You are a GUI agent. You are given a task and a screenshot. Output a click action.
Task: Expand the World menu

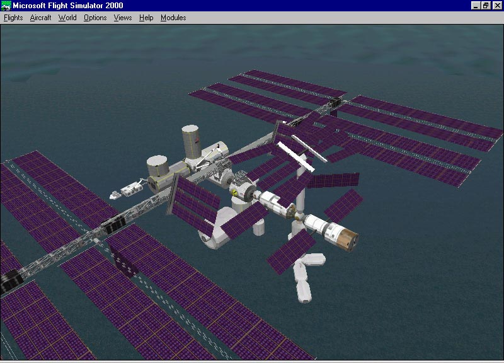tap(67, 18)
